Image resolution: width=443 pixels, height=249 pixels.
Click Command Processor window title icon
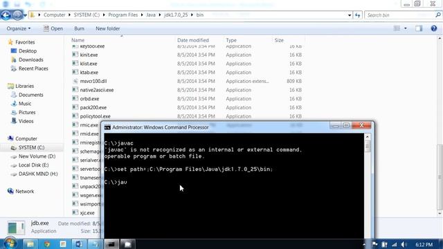107,127
